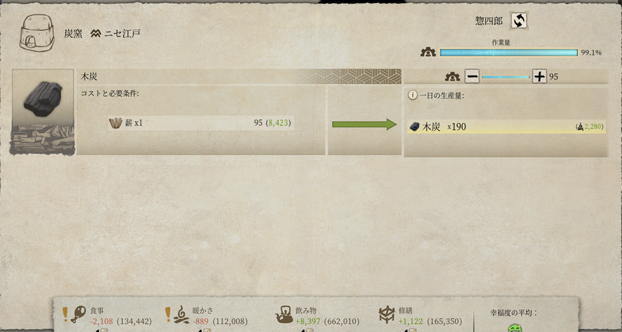The width and height of the screenshot is (622, 332).
Task: Click the worker icon left of minus button
Action: click(x=452, y=77)
